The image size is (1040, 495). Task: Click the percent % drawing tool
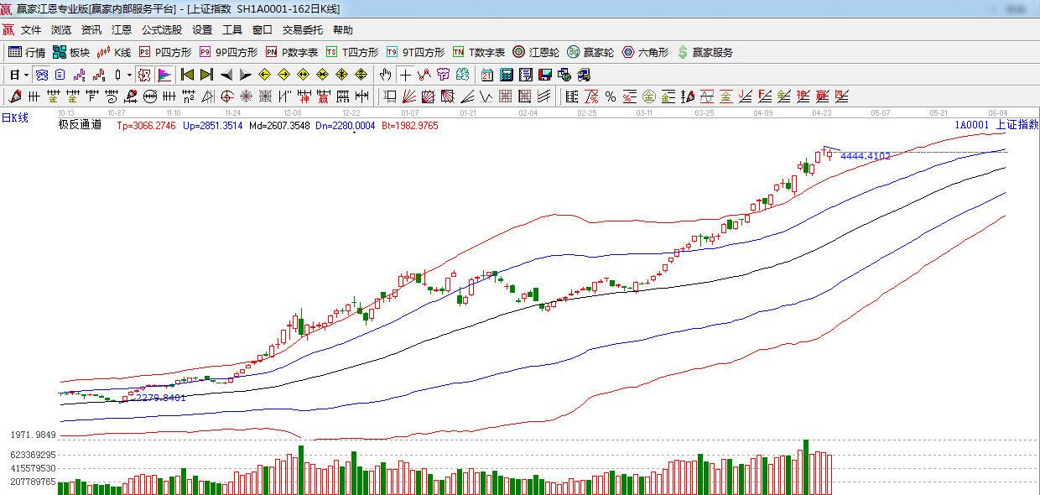click(610, 96)
